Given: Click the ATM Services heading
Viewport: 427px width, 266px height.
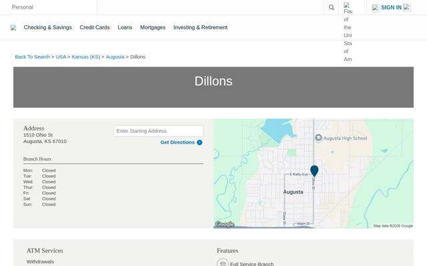Looking at the screenshot, I should pos(45,251).
